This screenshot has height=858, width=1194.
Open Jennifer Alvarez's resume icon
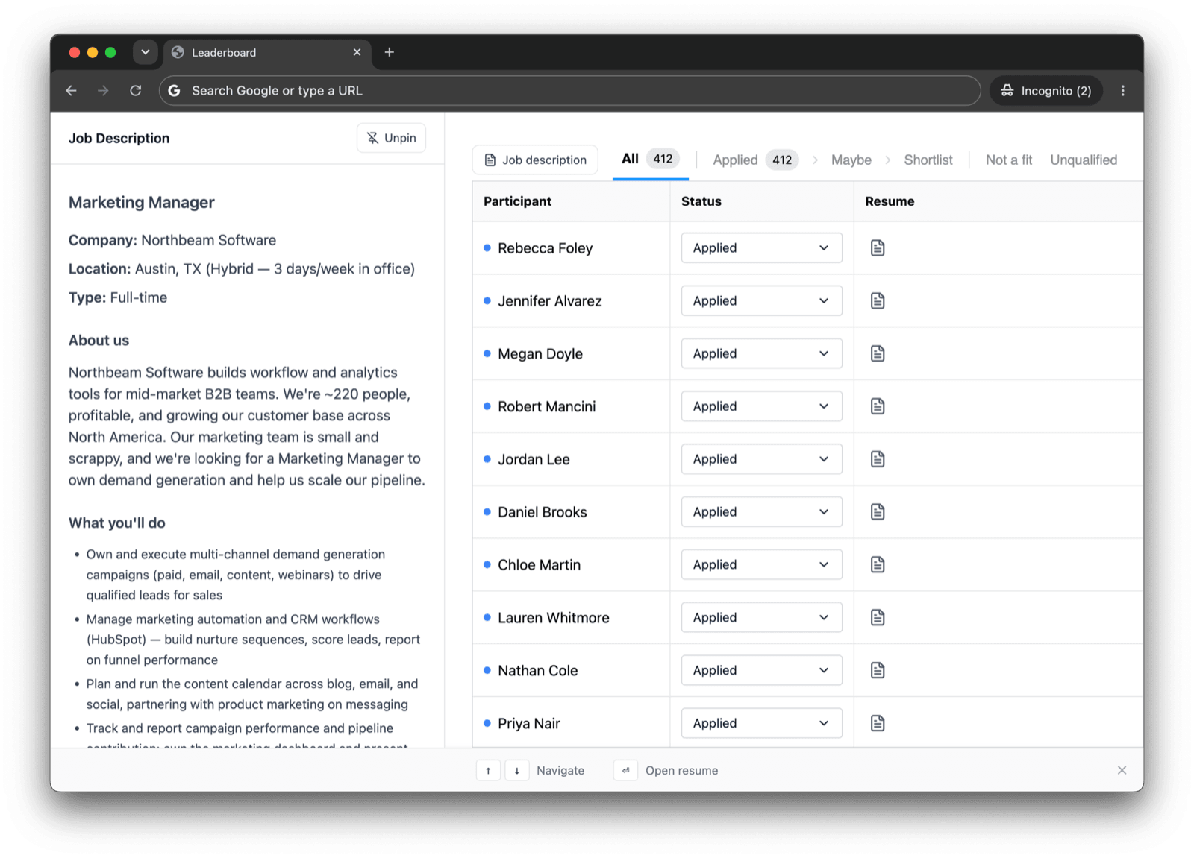click(x=878, y=300)
